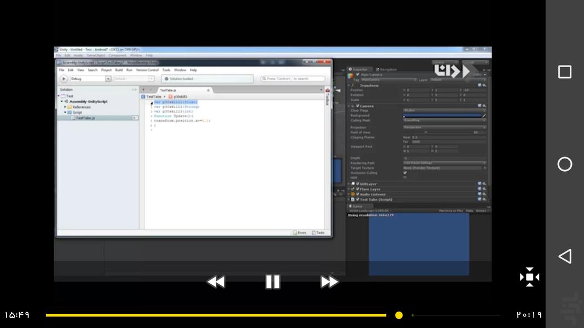
Task: Toggle the video fullscreen resize icon
Action: tap(529, 277)
